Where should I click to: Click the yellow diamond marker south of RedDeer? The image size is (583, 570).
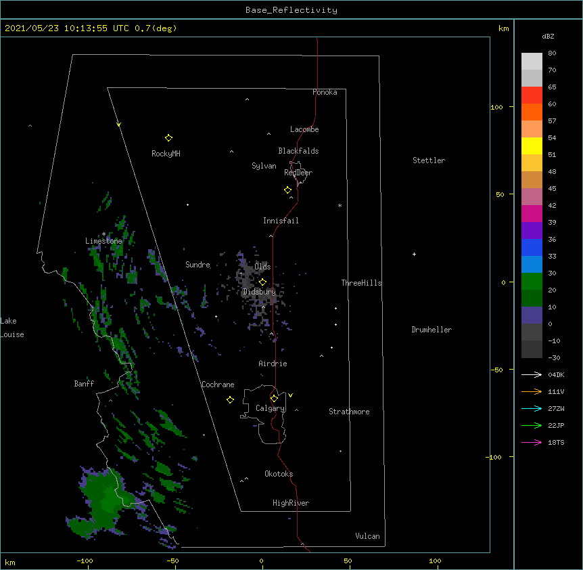coord(287,190)
